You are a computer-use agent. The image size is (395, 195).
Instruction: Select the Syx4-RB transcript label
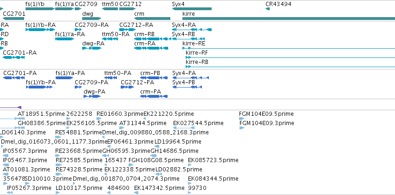click(183, 34)
